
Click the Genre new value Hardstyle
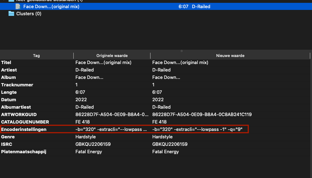click(162, 137)
